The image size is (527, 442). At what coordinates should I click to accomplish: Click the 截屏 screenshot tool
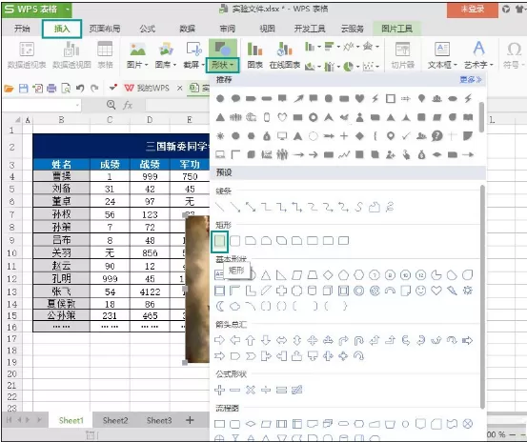(x=193, y=55)
